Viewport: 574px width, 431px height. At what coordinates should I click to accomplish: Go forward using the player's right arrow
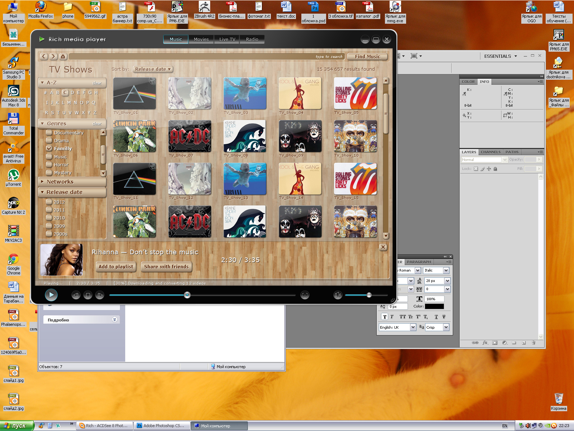(x=53, y=56)
